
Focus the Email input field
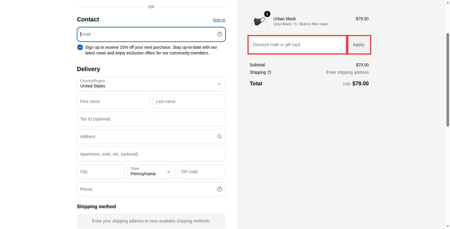click(151, 34)
